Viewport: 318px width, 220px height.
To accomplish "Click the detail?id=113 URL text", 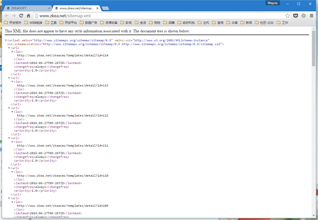I will point(63,85).
